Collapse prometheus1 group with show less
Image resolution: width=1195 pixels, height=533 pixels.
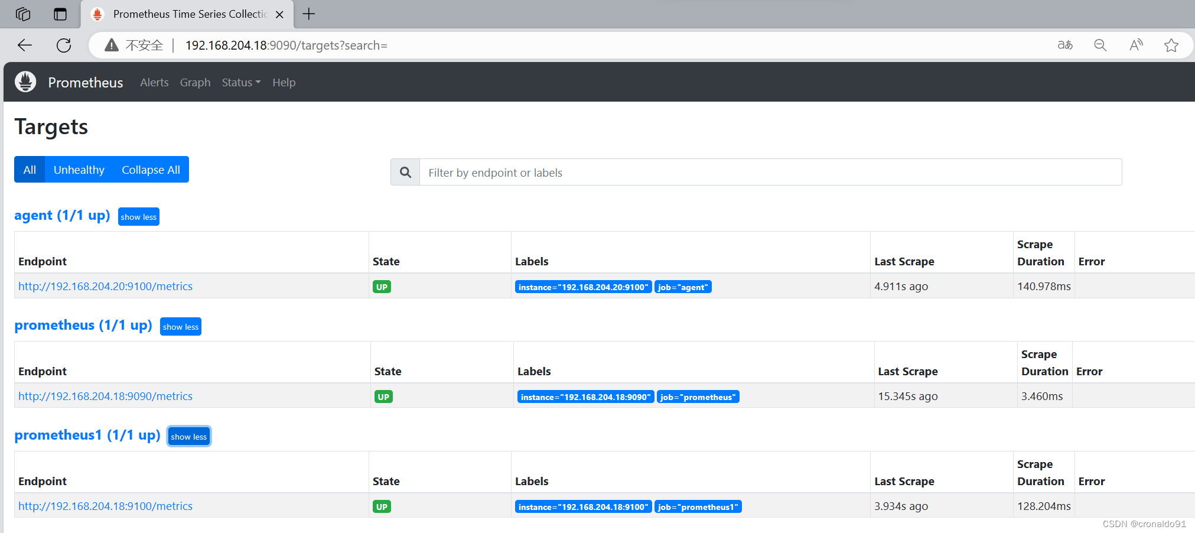point(189,437)
